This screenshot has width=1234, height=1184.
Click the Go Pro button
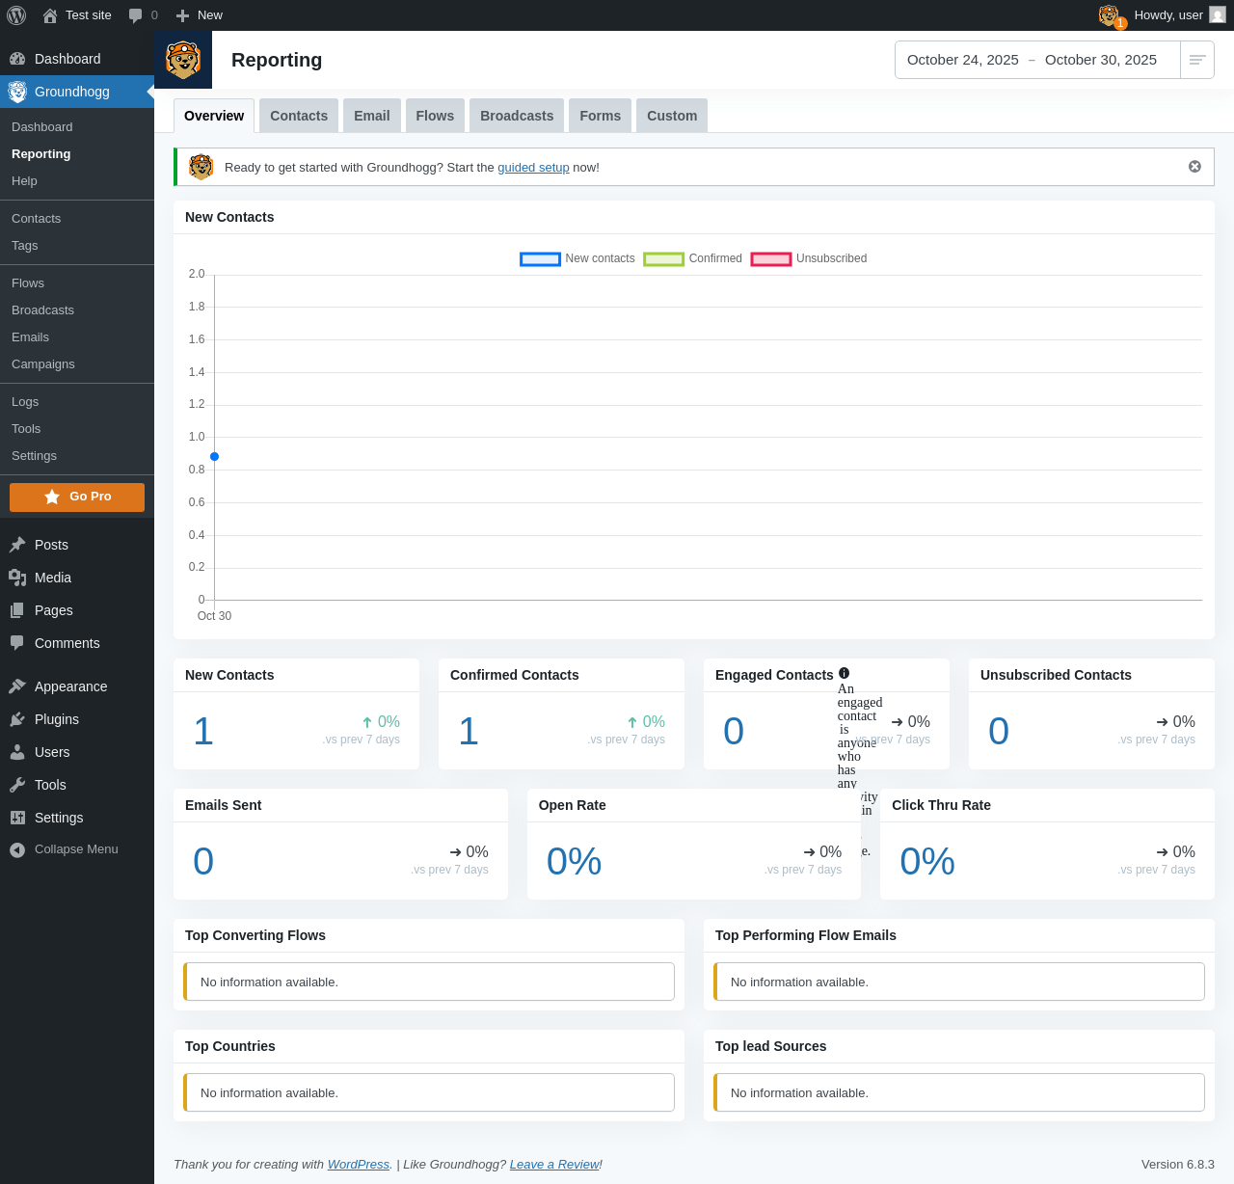pos(77,497)
